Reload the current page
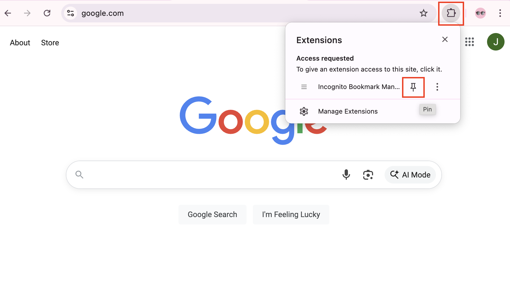Viewport: 510px width, 302px height. 47,13
